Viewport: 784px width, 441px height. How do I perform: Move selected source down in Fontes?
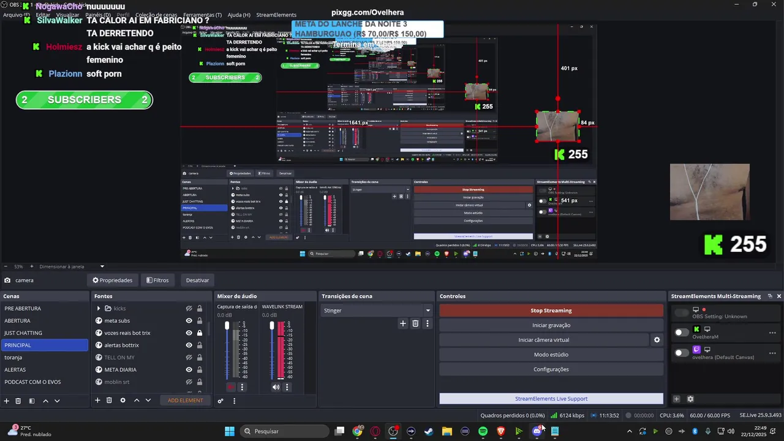coord(148,400)
